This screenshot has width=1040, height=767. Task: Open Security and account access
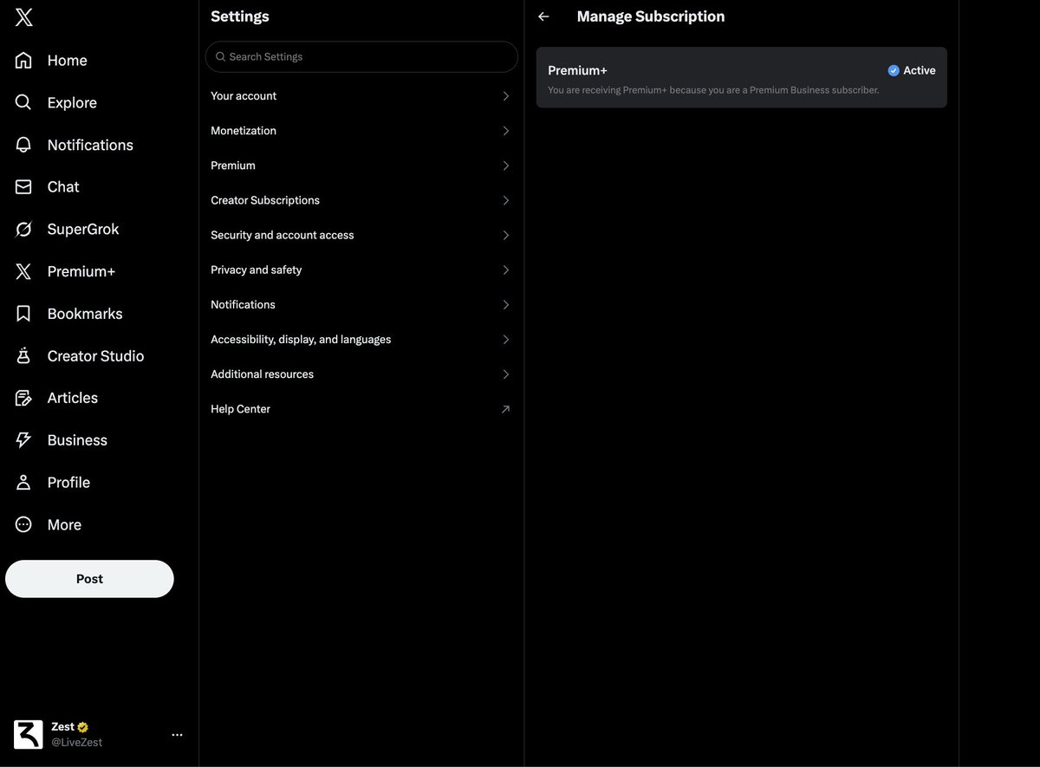pyautogui.click(x=361, y=235)
